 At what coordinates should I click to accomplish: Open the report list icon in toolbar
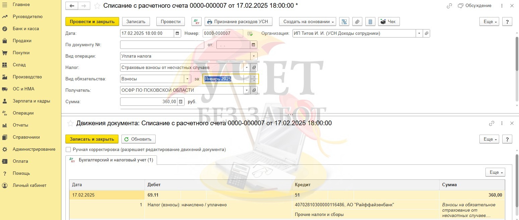click(370, 21)
